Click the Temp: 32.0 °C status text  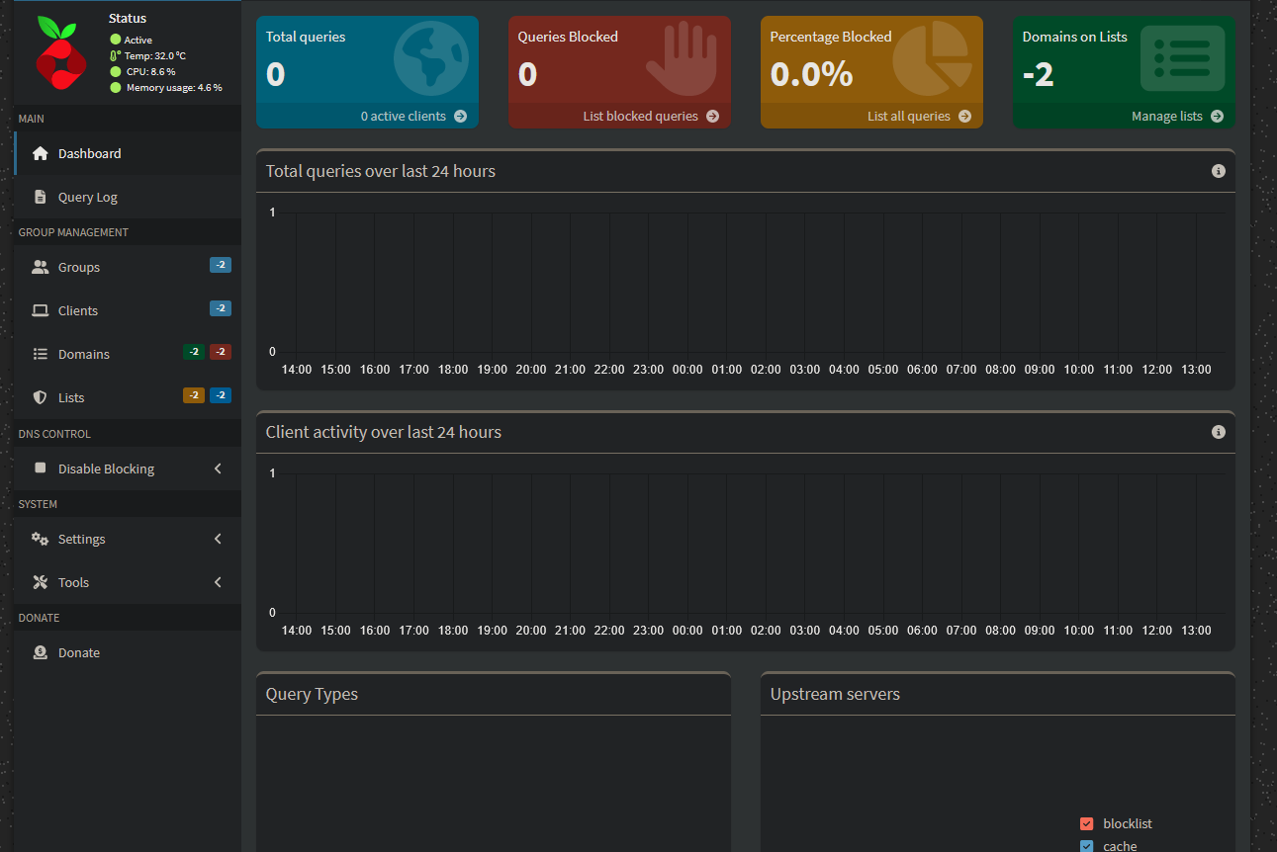coord(154,56)
